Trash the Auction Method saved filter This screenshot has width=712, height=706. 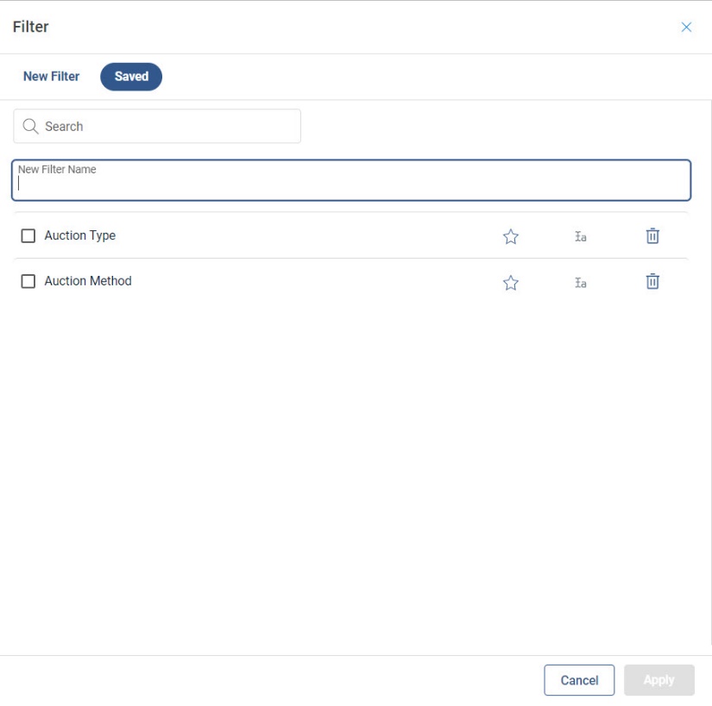pos(652,281)
